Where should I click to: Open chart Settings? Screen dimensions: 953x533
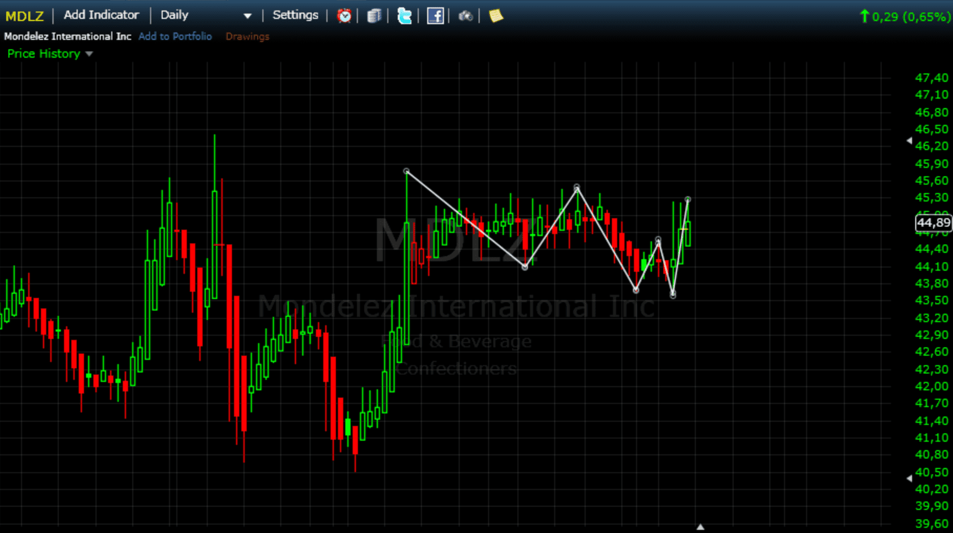(x=295, y=15)
